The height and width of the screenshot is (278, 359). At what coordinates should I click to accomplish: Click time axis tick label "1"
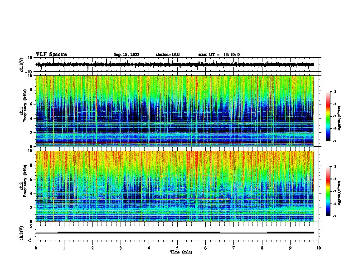[64, 248]
